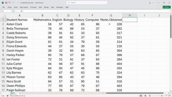
Task: Switch to the Home tab
Action: (x=10, y=7)
